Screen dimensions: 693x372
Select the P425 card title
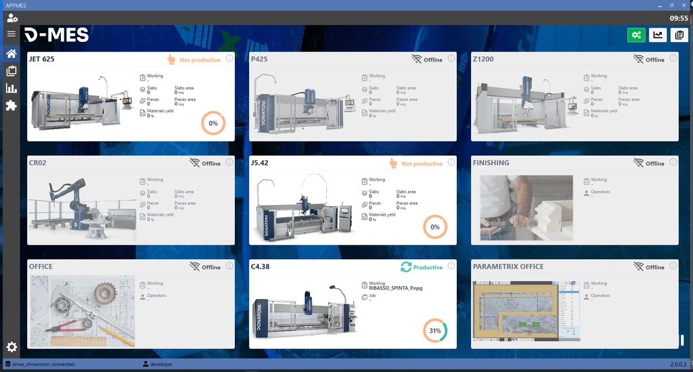259,59
